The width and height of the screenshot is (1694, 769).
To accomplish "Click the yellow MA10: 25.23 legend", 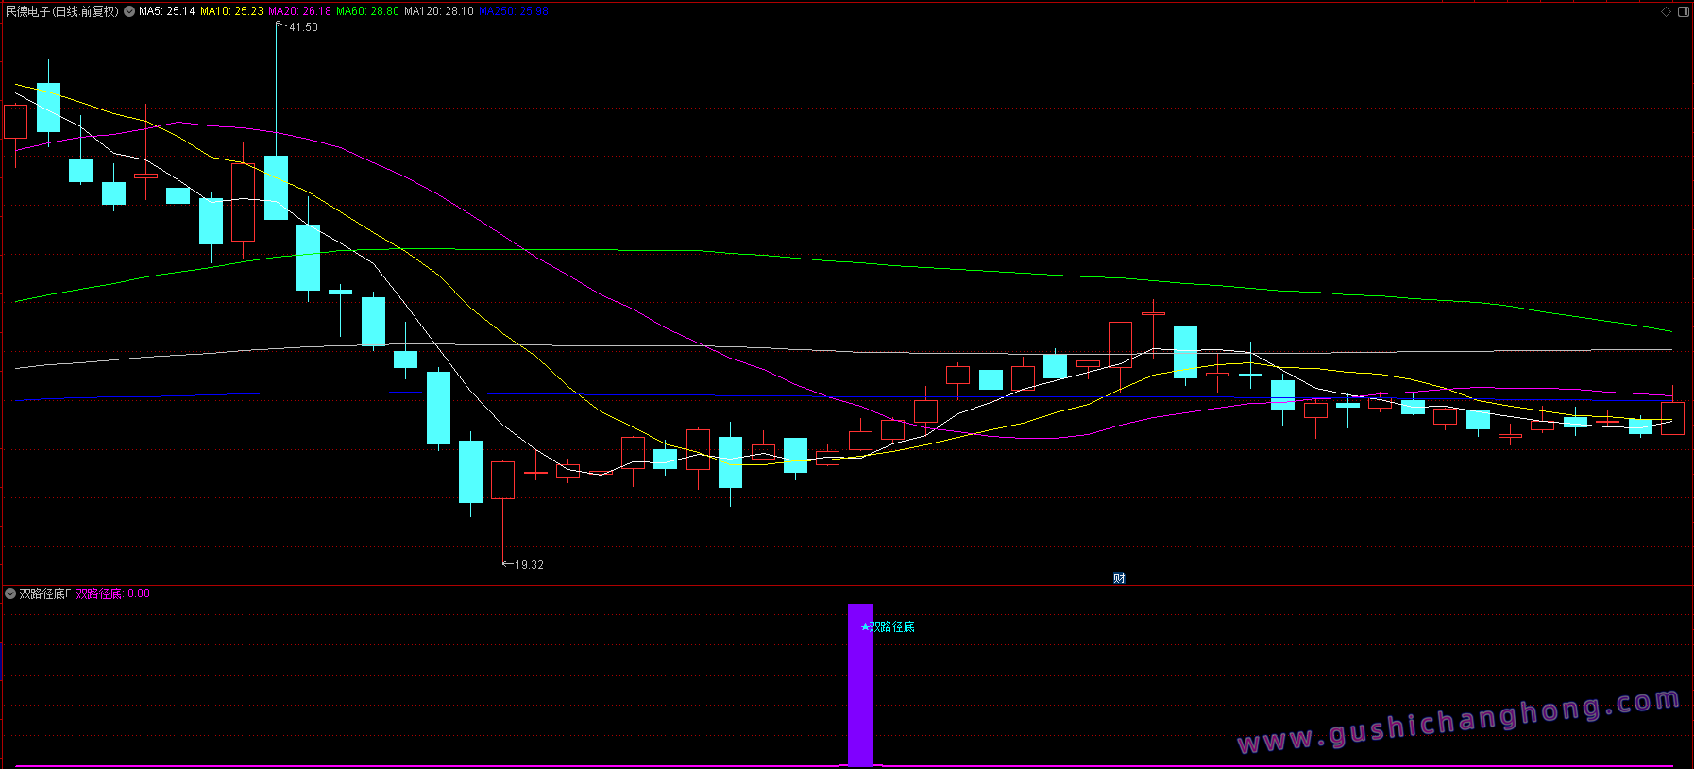I will 231,11.
